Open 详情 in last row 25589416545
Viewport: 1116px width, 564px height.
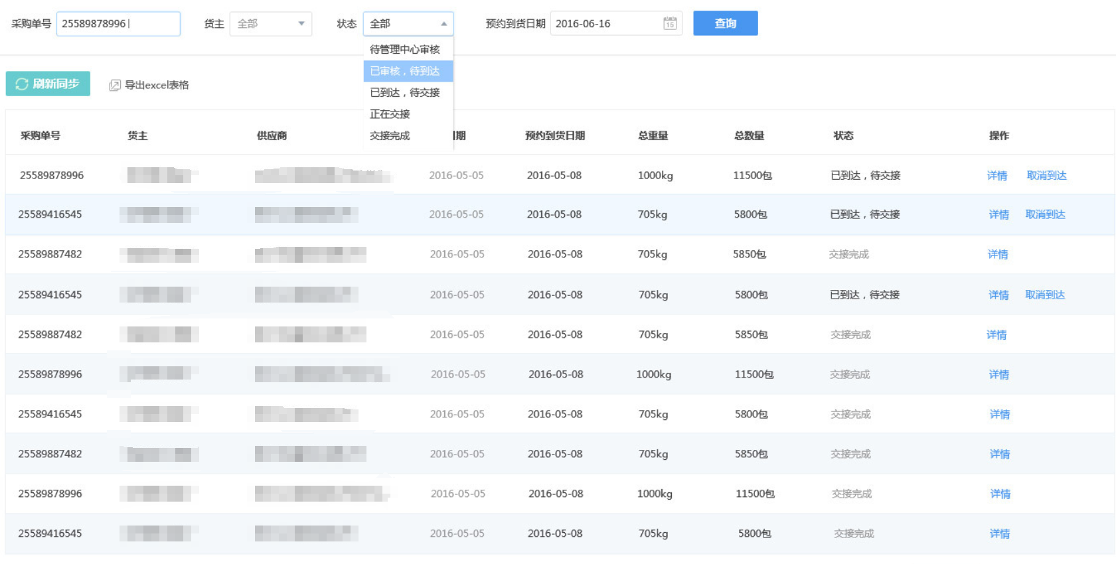click(x=1000, y=533)
